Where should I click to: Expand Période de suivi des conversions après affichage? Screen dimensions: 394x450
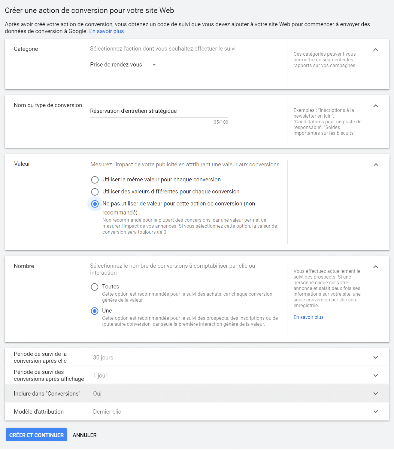pos(375,375)
